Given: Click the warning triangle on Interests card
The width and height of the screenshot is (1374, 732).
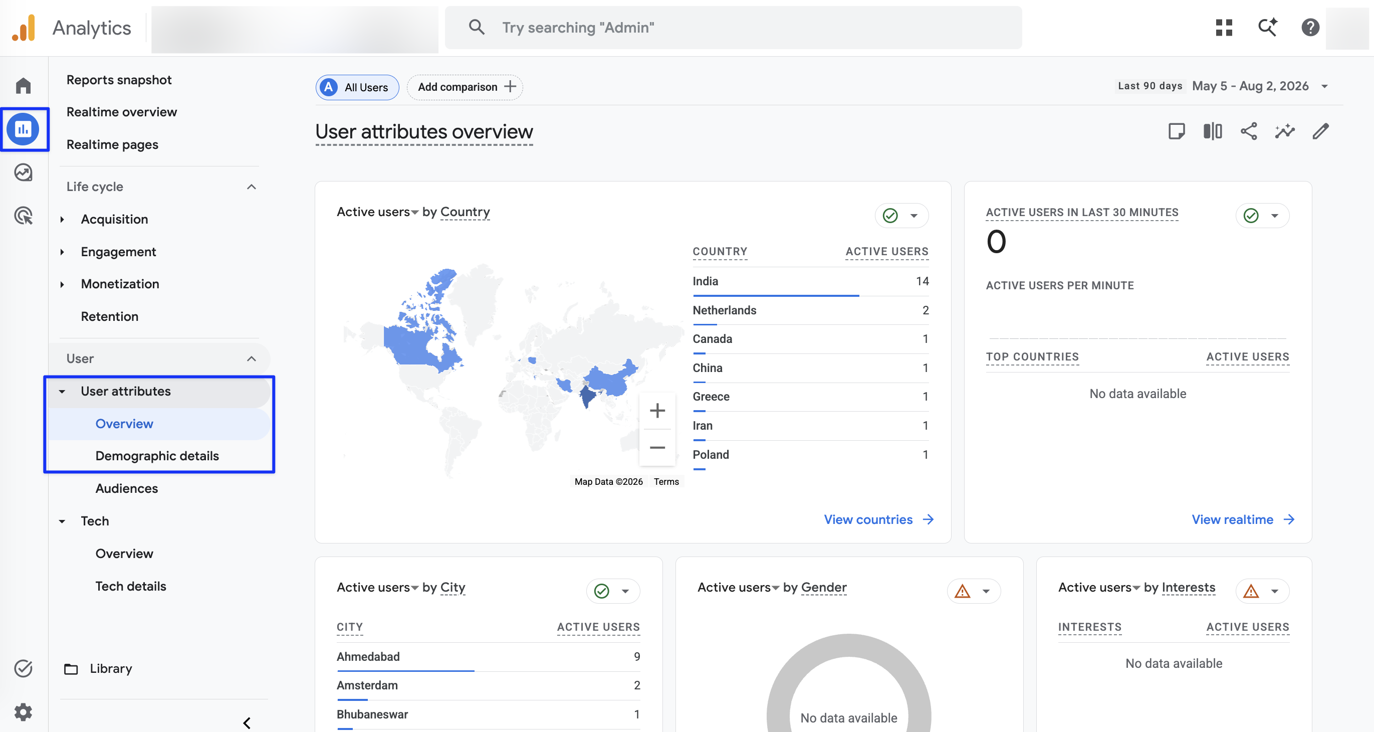Looking at the screenshot, I should point(1251,591).
